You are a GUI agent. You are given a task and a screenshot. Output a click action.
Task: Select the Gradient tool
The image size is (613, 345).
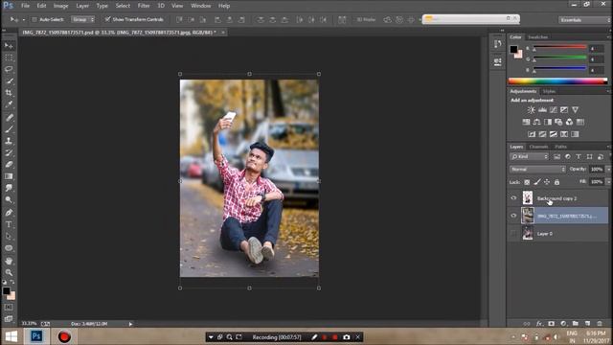tap(9, 176)
